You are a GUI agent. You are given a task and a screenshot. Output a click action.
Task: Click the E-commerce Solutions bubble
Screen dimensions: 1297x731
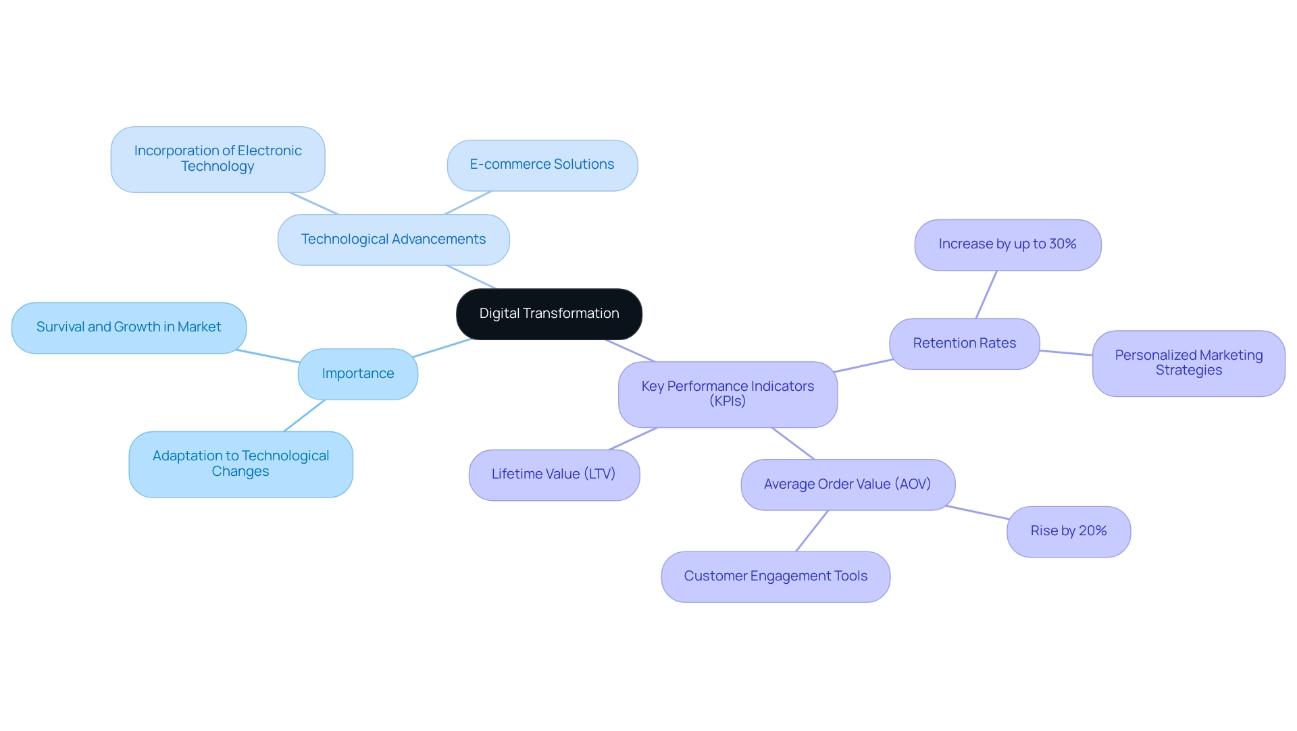pyautogui.click(x=542, y=163)
